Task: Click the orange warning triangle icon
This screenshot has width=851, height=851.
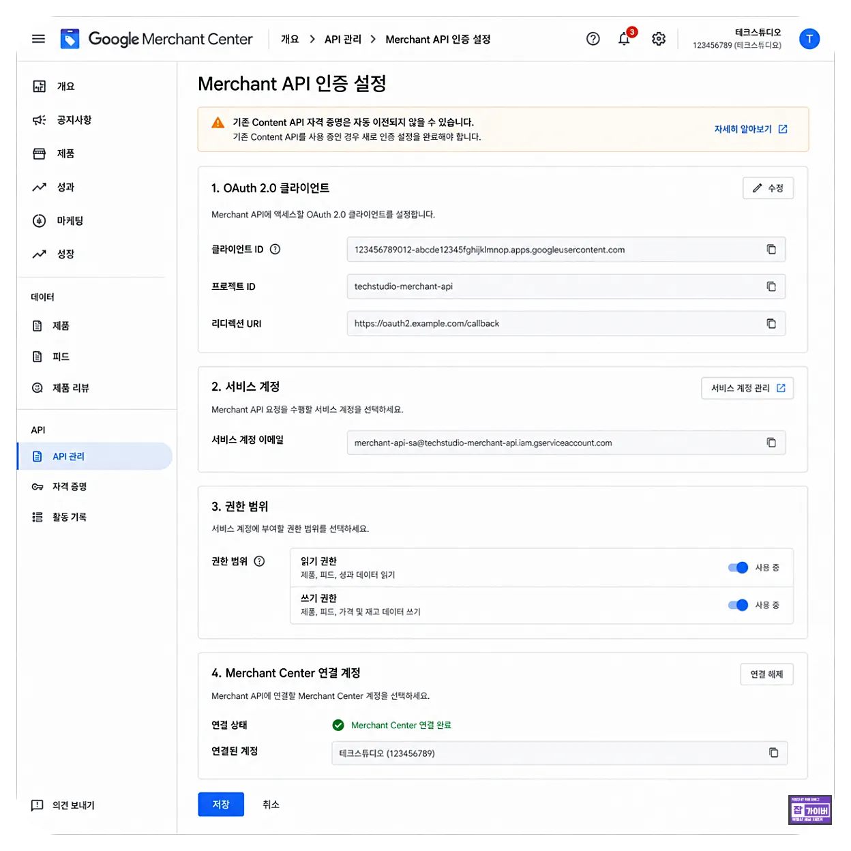Action: [218, 123]
